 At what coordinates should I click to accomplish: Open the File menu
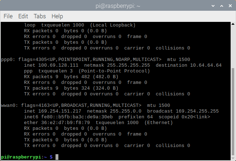(8, 16)
